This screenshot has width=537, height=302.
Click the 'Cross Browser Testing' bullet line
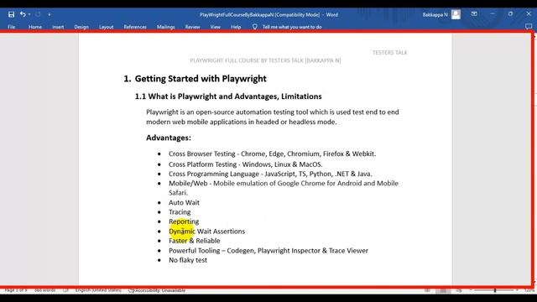coord(272,154)
